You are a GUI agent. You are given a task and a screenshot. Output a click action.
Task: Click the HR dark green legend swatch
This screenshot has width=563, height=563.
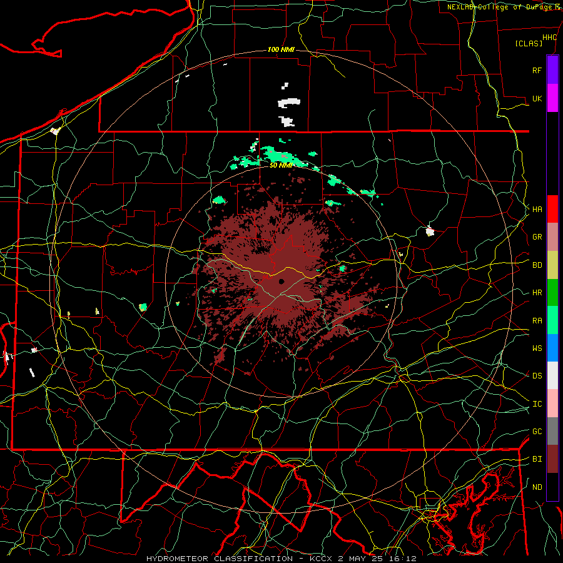tap(552, 293)
